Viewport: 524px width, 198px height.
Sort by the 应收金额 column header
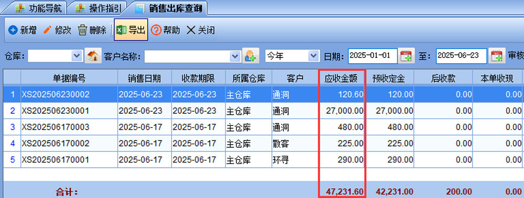341,78
